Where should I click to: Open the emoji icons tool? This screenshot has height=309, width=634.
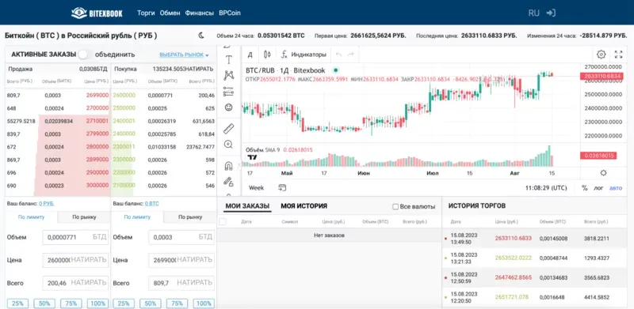pos(228,107)
